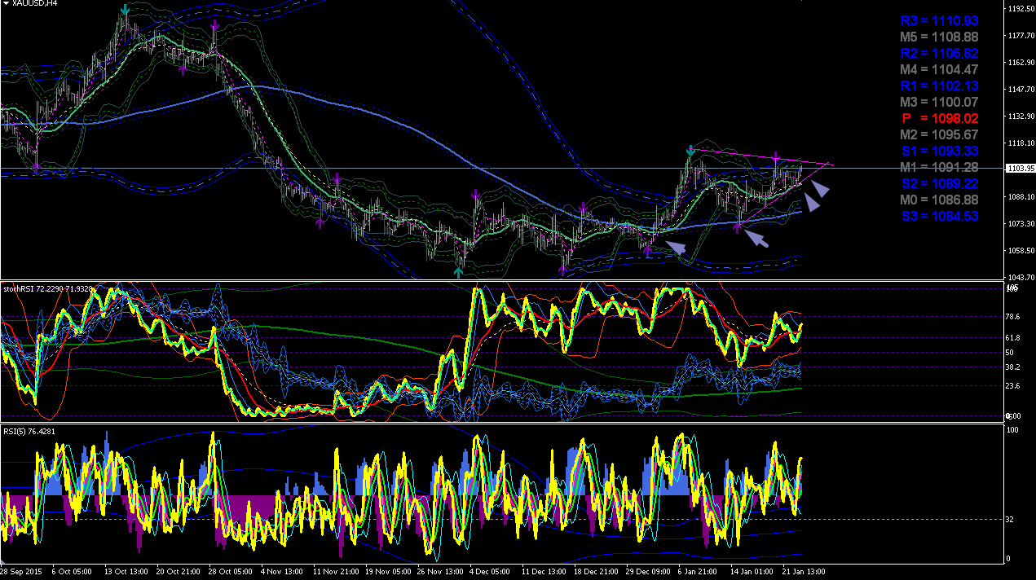Image resolution: width=1036 pixels, height=580 pixels.
Task: Select the M3 = 1100.07 midpoint label
Action: pyautogui.click(x=939, y=102)
